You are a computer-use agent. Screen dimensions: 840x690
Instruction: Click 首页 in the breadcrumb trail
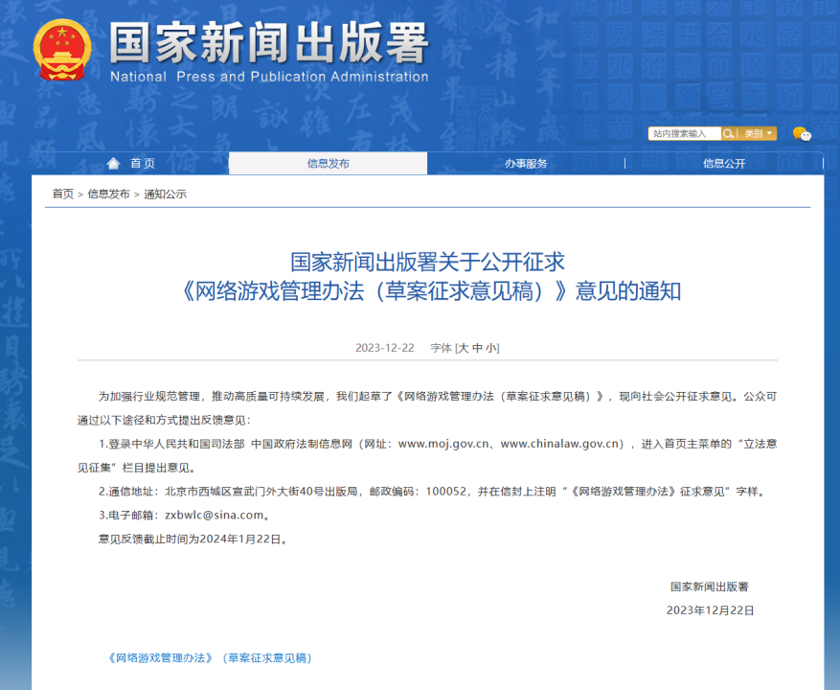pos(62,194)
